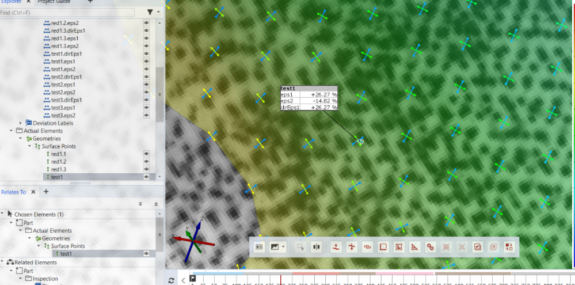Screen dimensions: 575x285
Task: Click the red empty square toolbar icon
Action: tap(383, 247)
